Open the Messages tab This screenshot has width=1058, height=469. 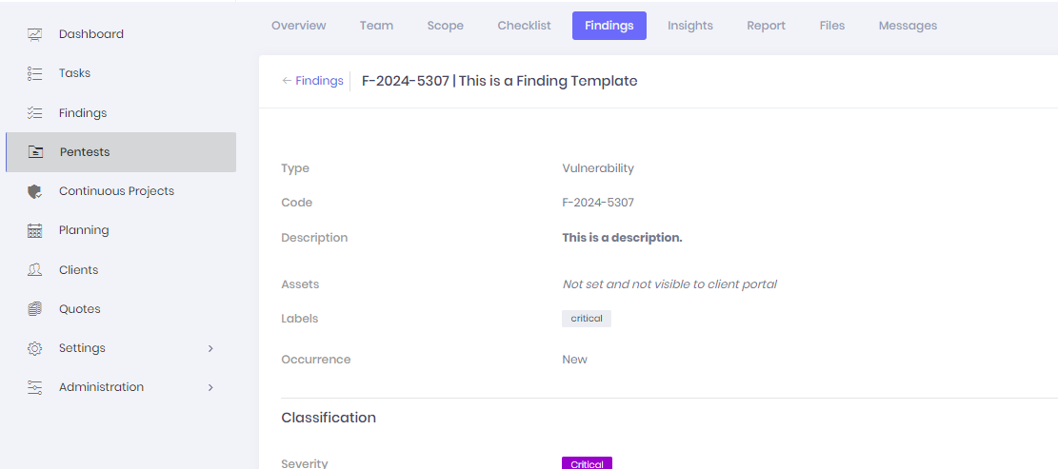pos(908,26)
